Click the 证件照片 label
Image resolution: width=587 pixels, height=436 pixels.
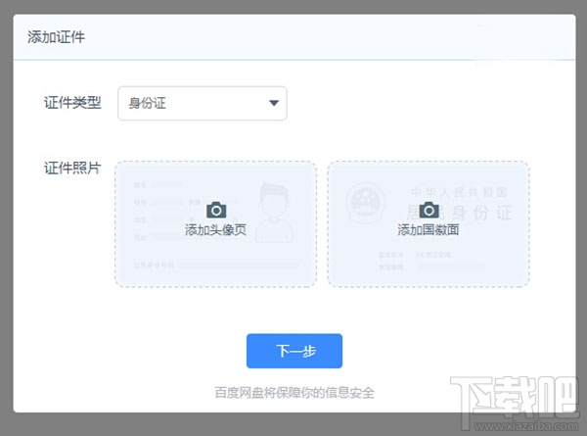coord(72,168)
